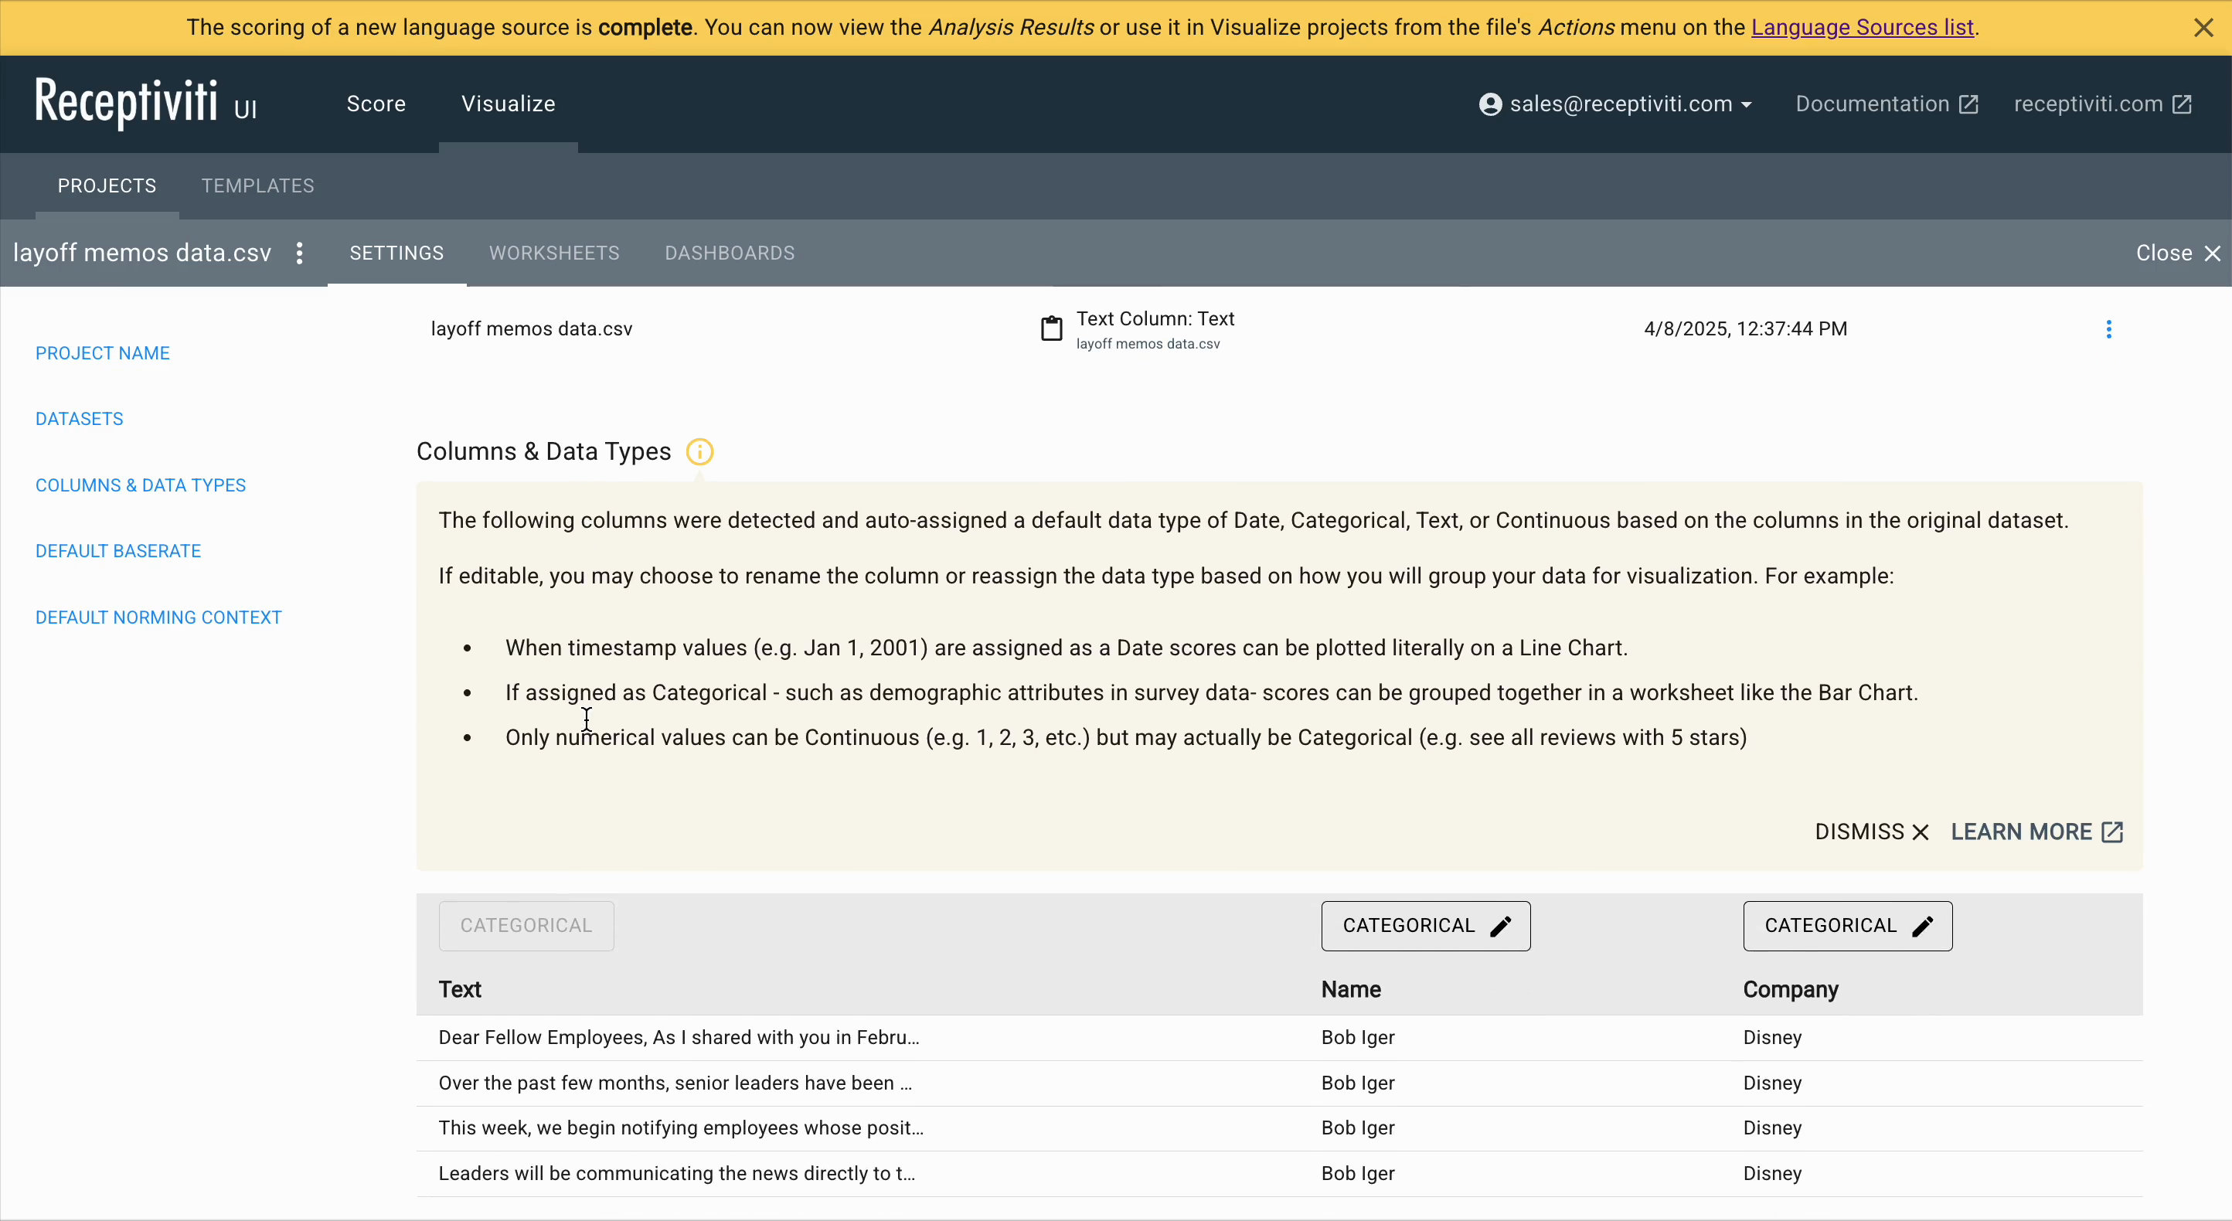2232x1221 pixels.
Task: Open the dataset row's blue kebab menu
Action: 2108,329
